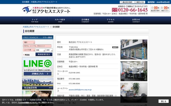Screen dimensions: 171x106
Task: Open the 検討リスト button in top bar
Action: 139,2
